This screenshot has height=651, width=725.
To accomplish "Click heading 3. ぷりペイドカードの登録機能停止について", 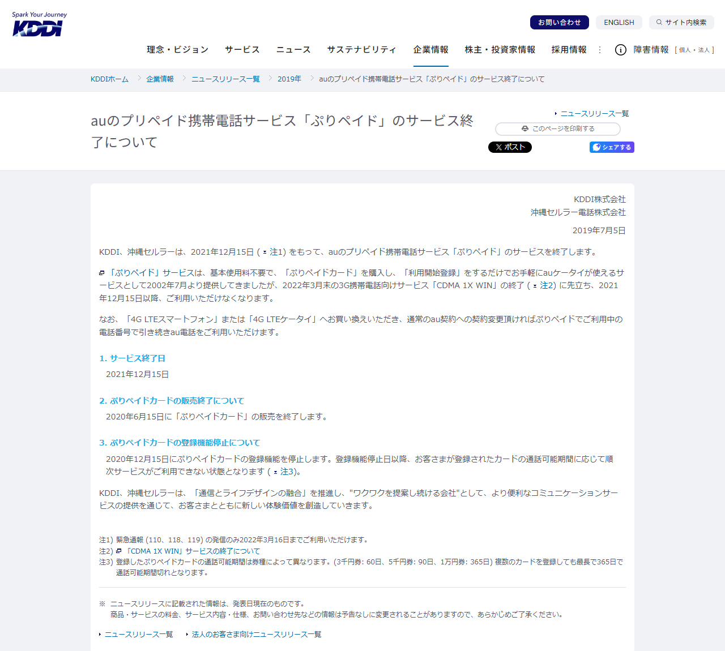I will click(x=180, y=443).
